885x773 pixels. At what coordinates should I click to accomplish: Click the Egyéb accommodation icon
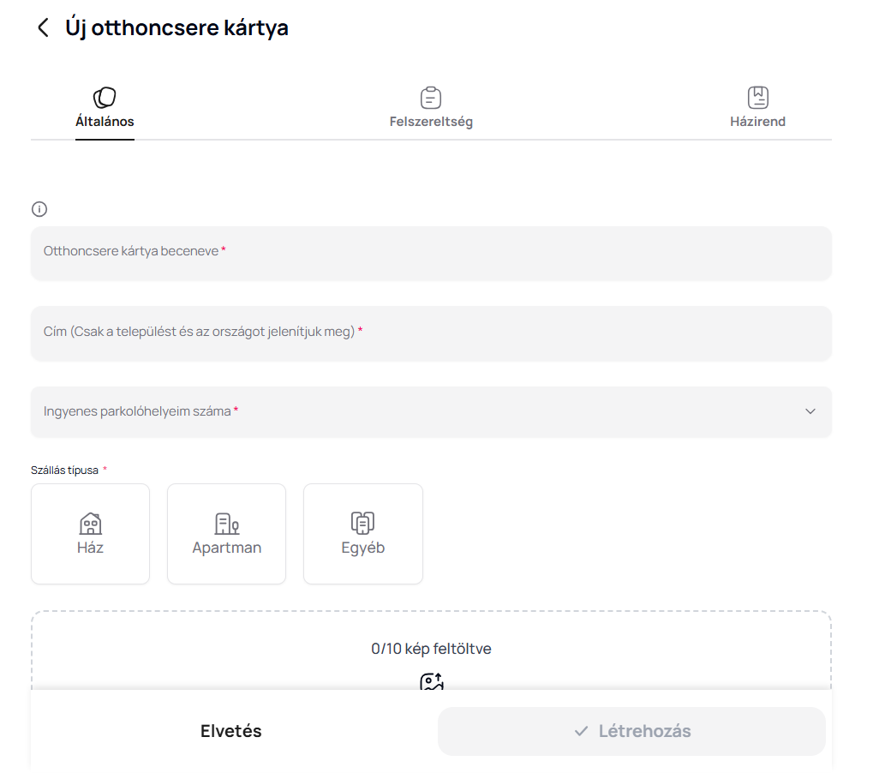pyautogui.click(x=362, y=523)
